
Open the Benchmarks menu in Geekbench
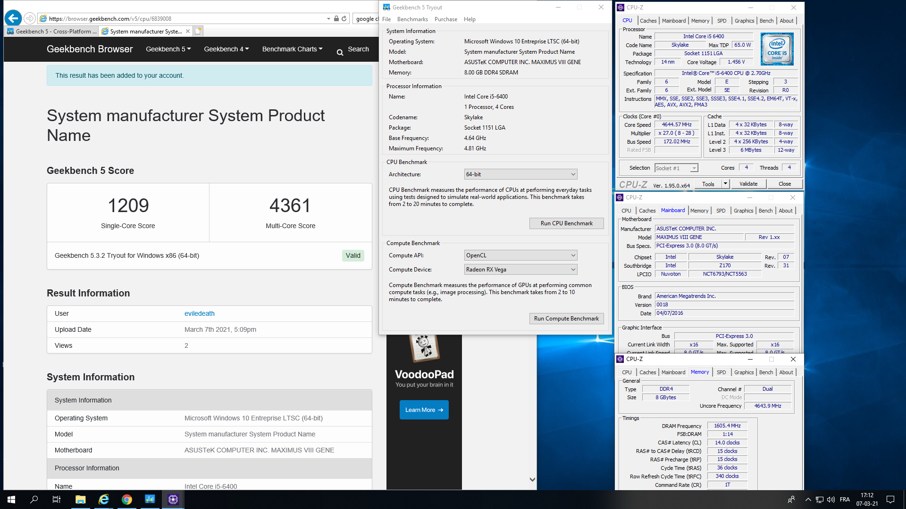(412, 19)
